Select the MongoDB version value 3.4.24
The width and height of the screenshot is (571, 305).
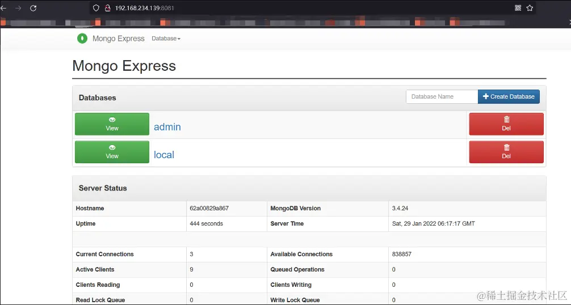click(400, 208)
